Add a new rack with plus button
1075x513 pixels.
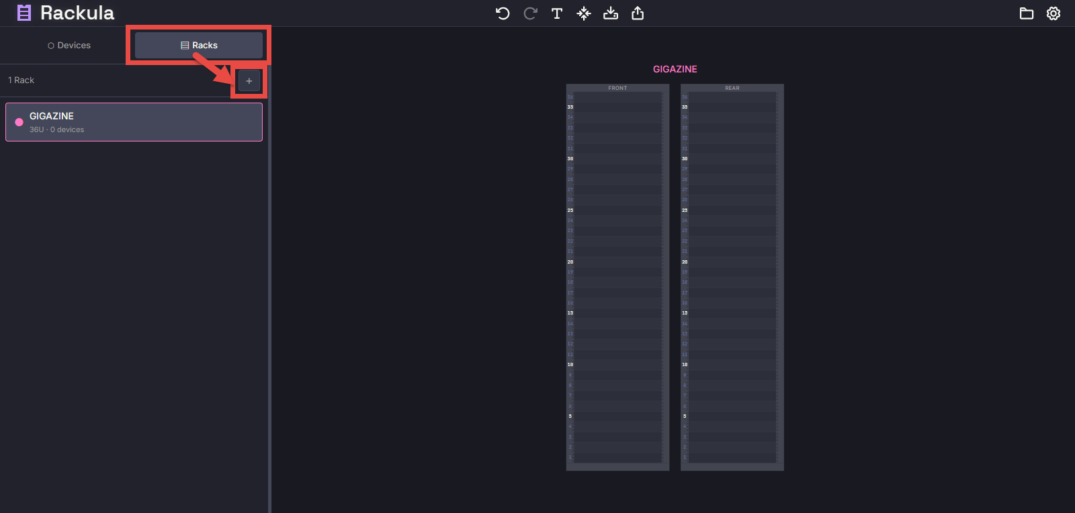(249, 81)
